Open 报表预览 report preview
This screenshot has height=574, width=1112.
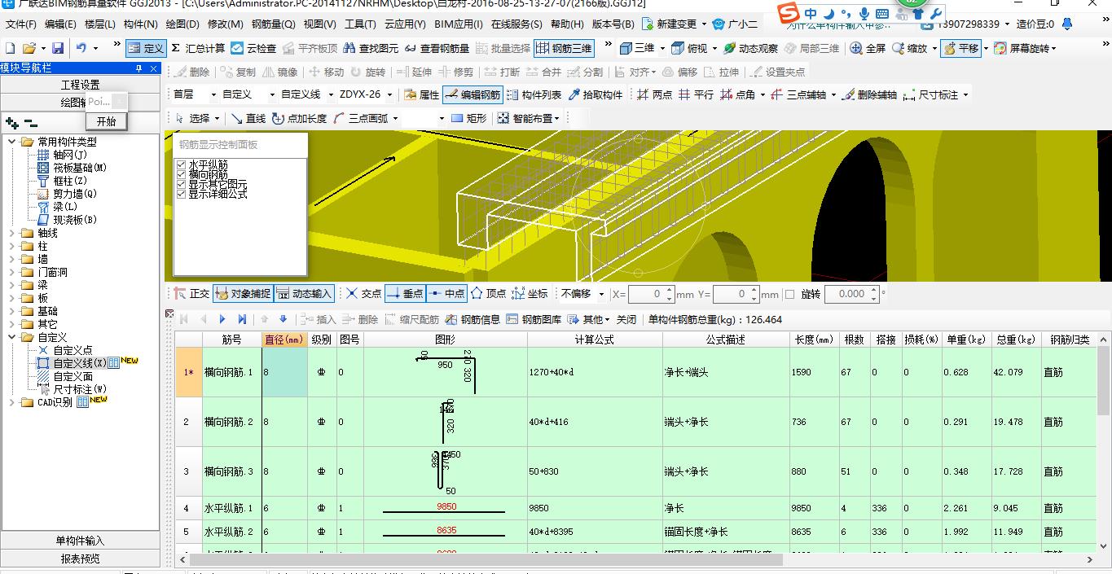[80, 559]
